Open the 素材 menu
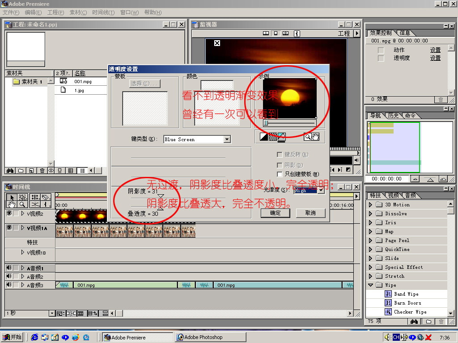 (x=78, y=12)
